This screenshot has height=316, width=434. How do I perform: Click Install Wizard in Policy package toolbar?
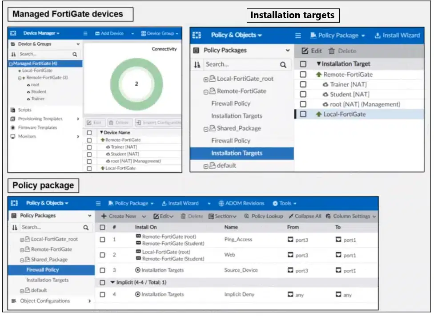tap(180, 204)
